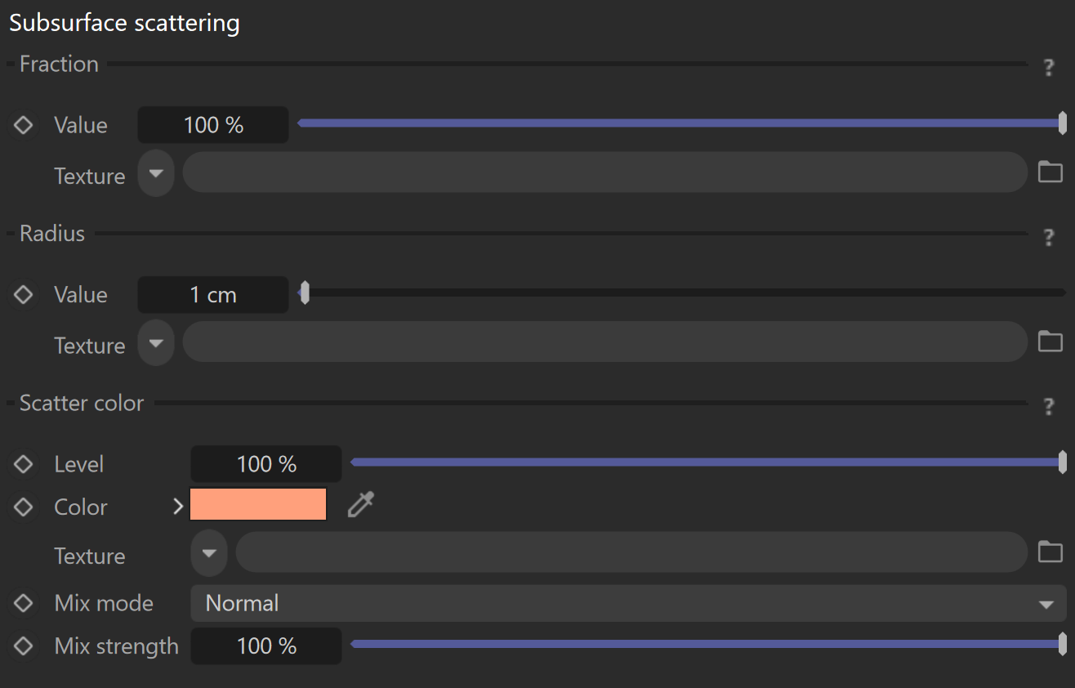Screen dimensions: 1075x688
Task: Toggle keyframe diamond for Color parameter
Action: click(23, 507)
